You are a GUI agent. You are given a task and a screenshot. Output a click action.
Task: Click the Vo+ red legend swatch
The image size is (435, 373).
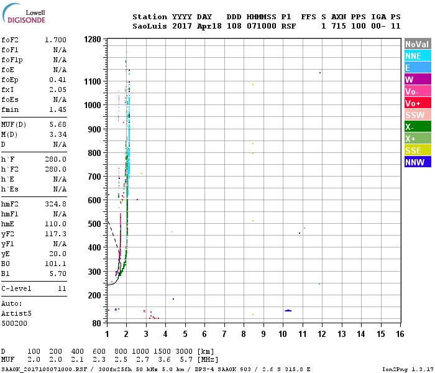point(417,103)
